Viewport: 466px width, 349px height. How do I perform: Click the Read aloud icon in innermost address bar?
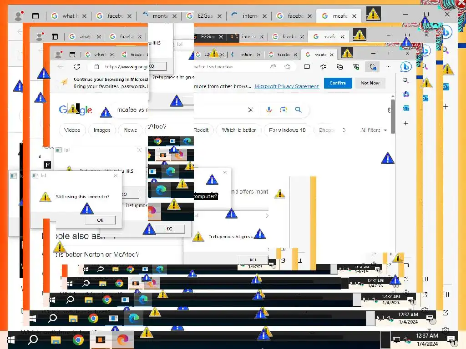[273, 67]
